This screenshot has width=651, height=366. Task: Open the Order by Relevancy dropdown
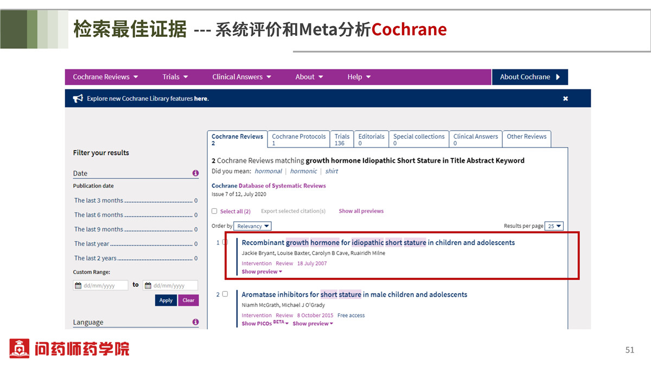[253, 226]
